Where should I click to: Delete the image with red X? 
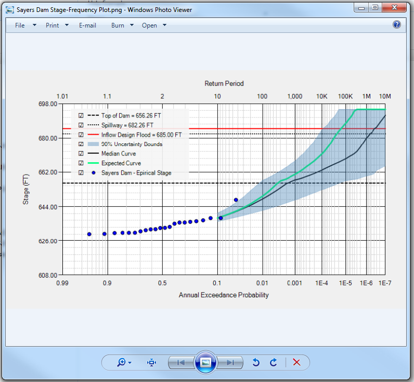click(296, 362)
